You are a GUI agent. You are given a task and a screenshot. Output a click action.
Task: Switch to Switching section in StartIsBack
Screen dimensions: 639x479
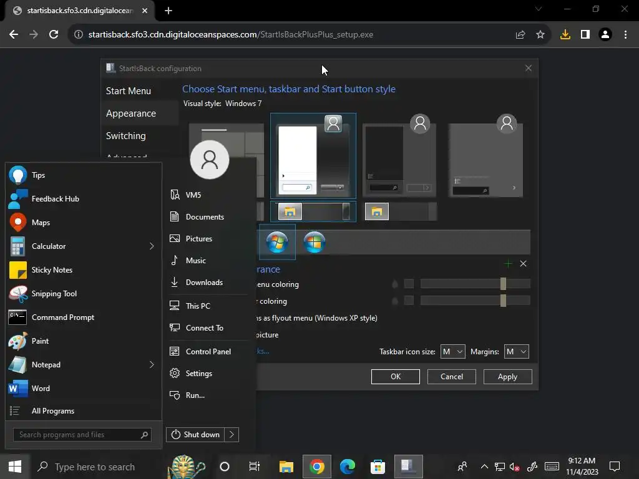126,135
